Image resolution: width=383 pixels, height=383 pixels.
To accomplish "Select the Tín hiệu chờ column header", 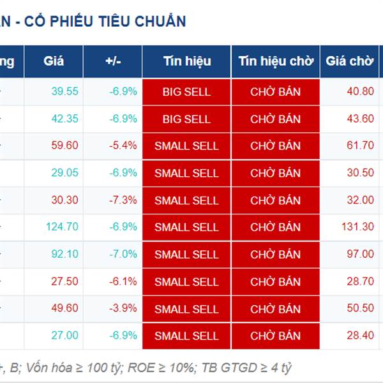I will 276,61.
